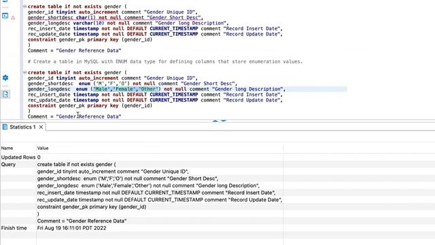Click "Record Update Date" in the first editor block

pyautogui.click(x=251, y=34)
